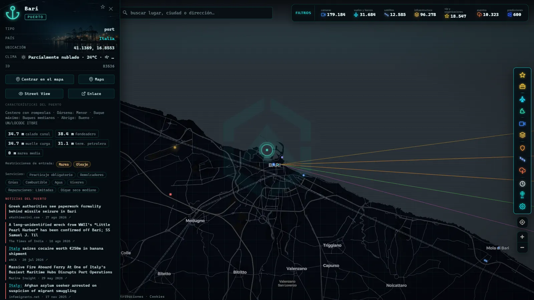The image size is (534, 300).
Task: Click the search magnifier icon
Action: pos(125,13)
